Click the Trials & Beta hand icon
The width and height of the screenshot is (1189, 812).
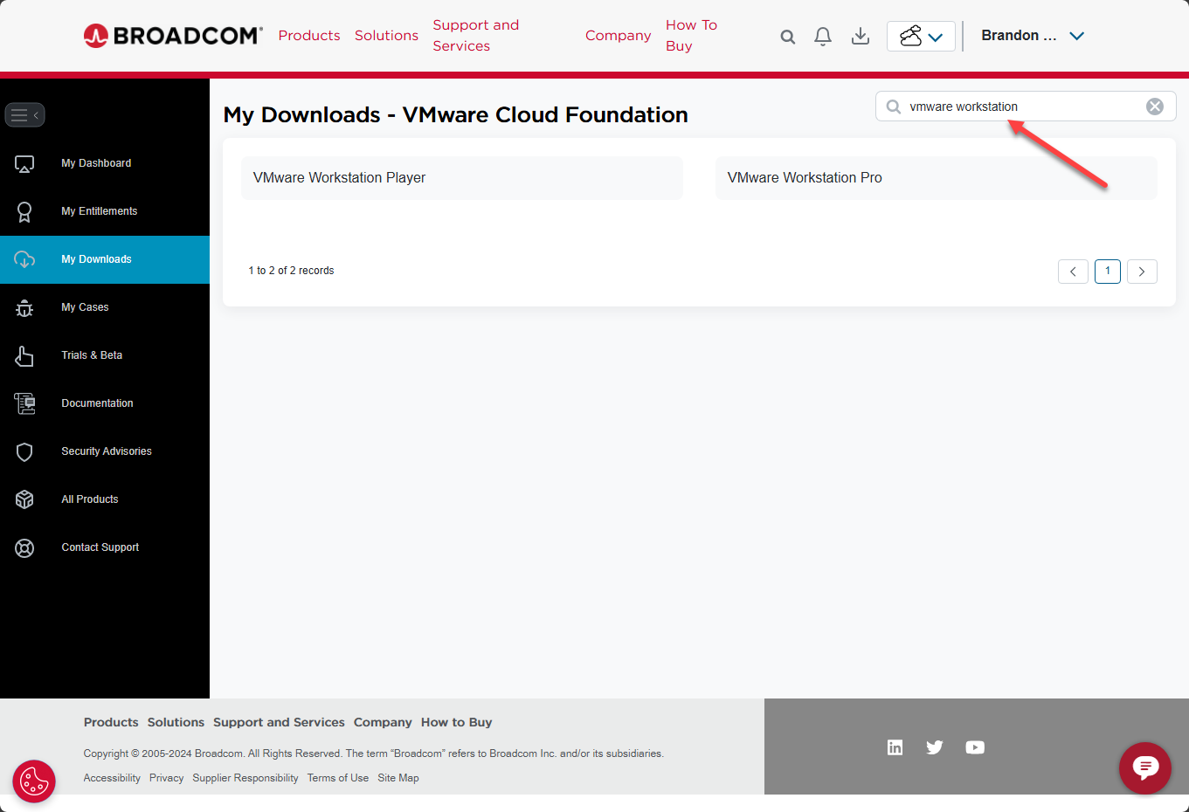(24, 355)
